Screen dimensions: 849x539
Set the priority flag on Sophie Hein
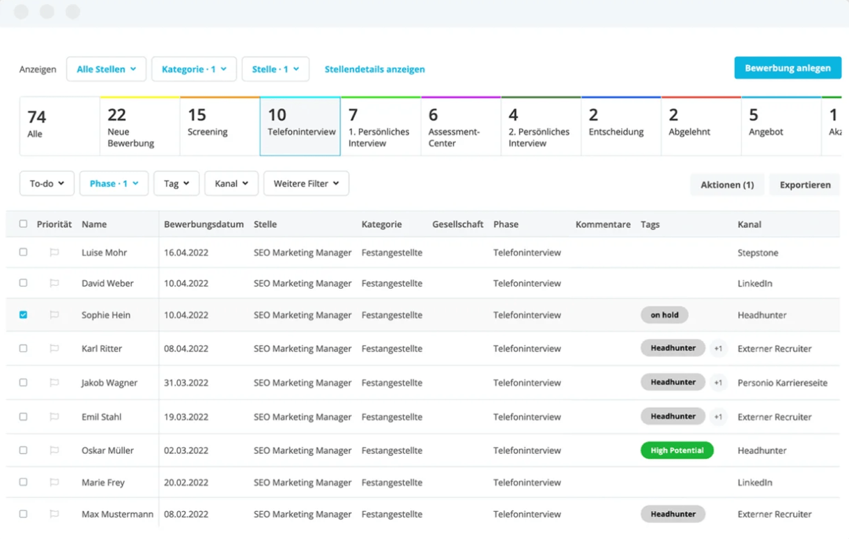[x=54, y=315]
